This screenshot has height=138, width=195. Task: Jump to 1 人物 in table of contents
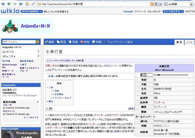tap(50, 87)
